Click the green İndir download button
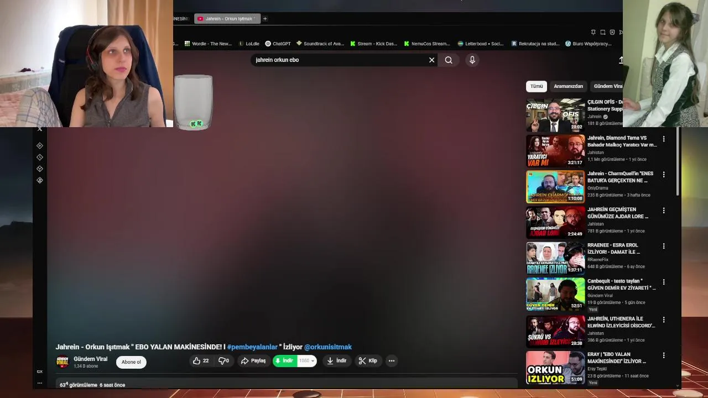 pos(285,361)
